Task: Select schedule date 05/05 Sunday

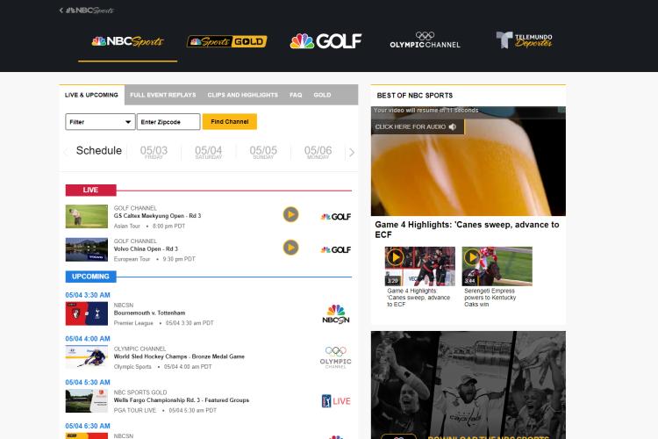Action: pos(263,152)
